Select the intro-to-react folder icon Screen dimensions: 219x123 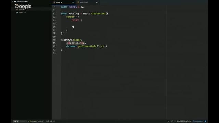point(15,1)
